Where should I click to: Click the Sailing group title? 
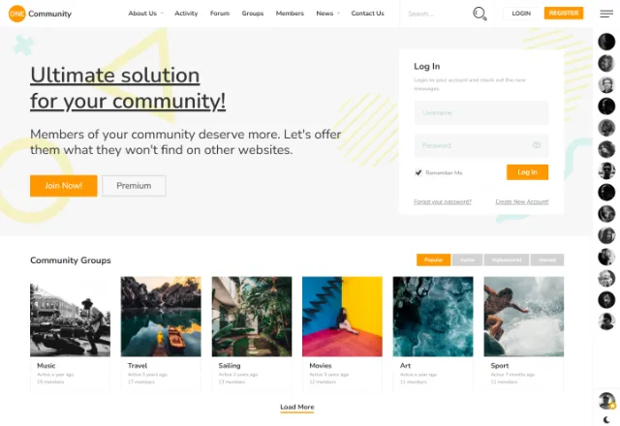tap(230, 366)
